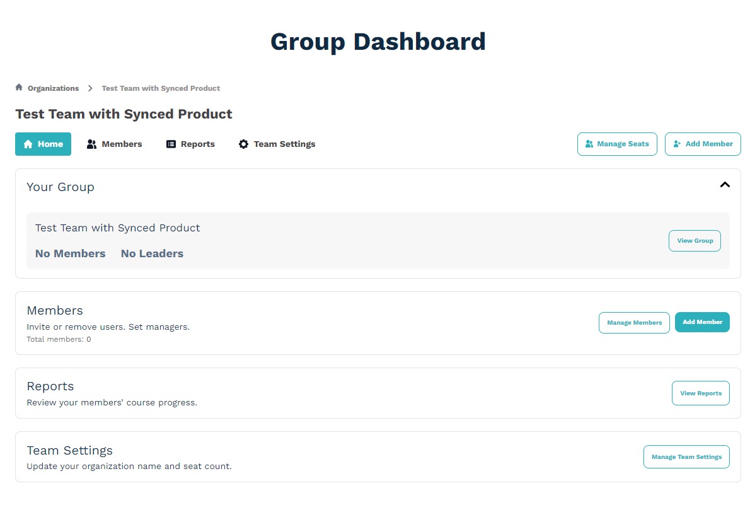The image size is (750, 505).
Task: Go to the Team Settings tab
Action: pyautogui.click(x=284, y=144)
